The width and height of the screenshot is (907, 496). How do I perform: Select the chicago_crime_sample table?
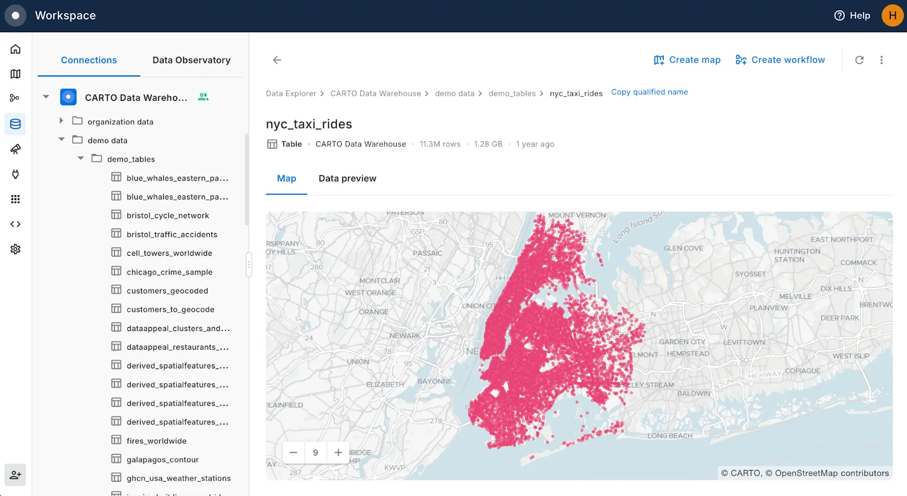(169, 272)
